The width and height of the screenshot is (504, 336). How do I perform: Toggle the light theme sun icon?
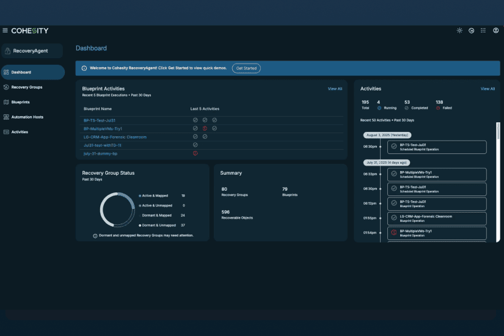(x=459, y=31)
